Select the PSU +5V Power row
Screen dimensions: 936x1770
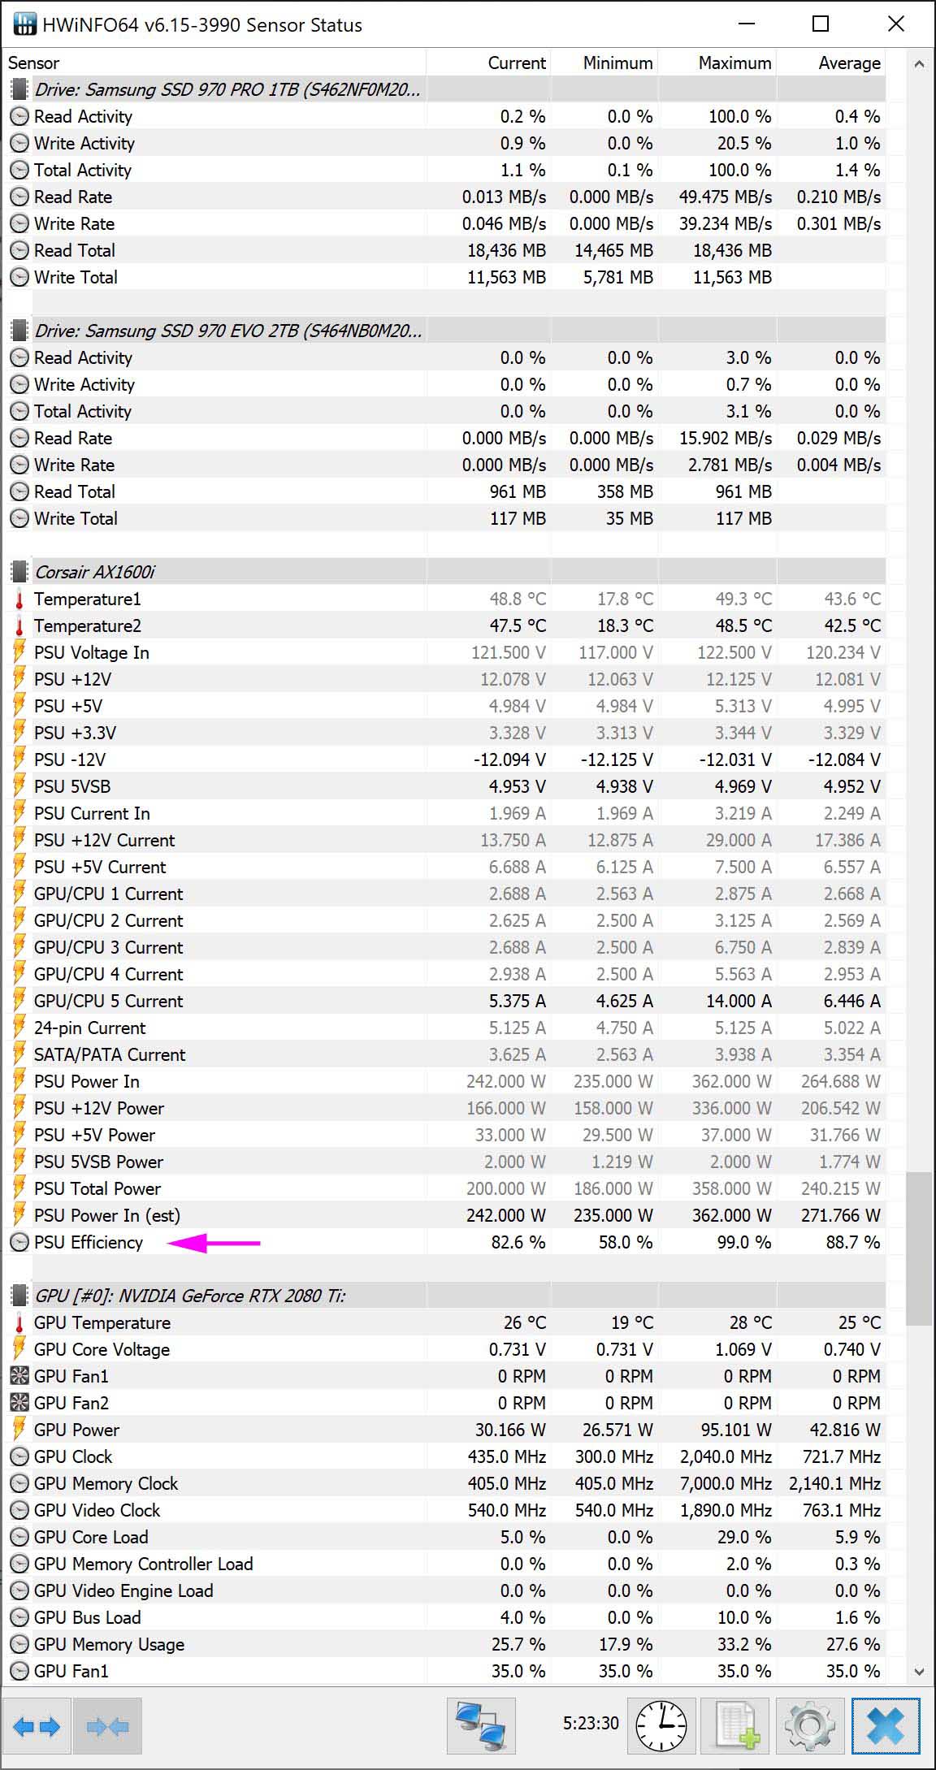[444, 1135]
